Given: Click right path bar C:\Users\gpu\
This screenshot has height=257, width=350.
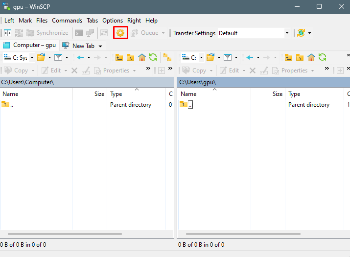Looking at the screenshot, I should click(x=263, y=82).
